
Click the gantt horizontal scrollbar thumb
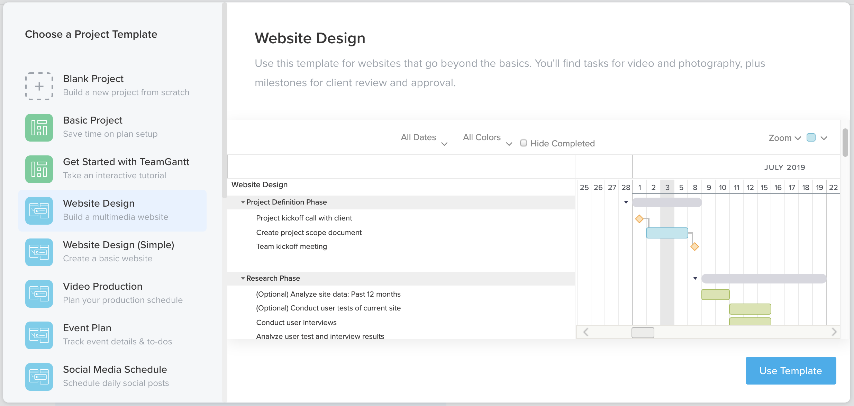(643, 332)
